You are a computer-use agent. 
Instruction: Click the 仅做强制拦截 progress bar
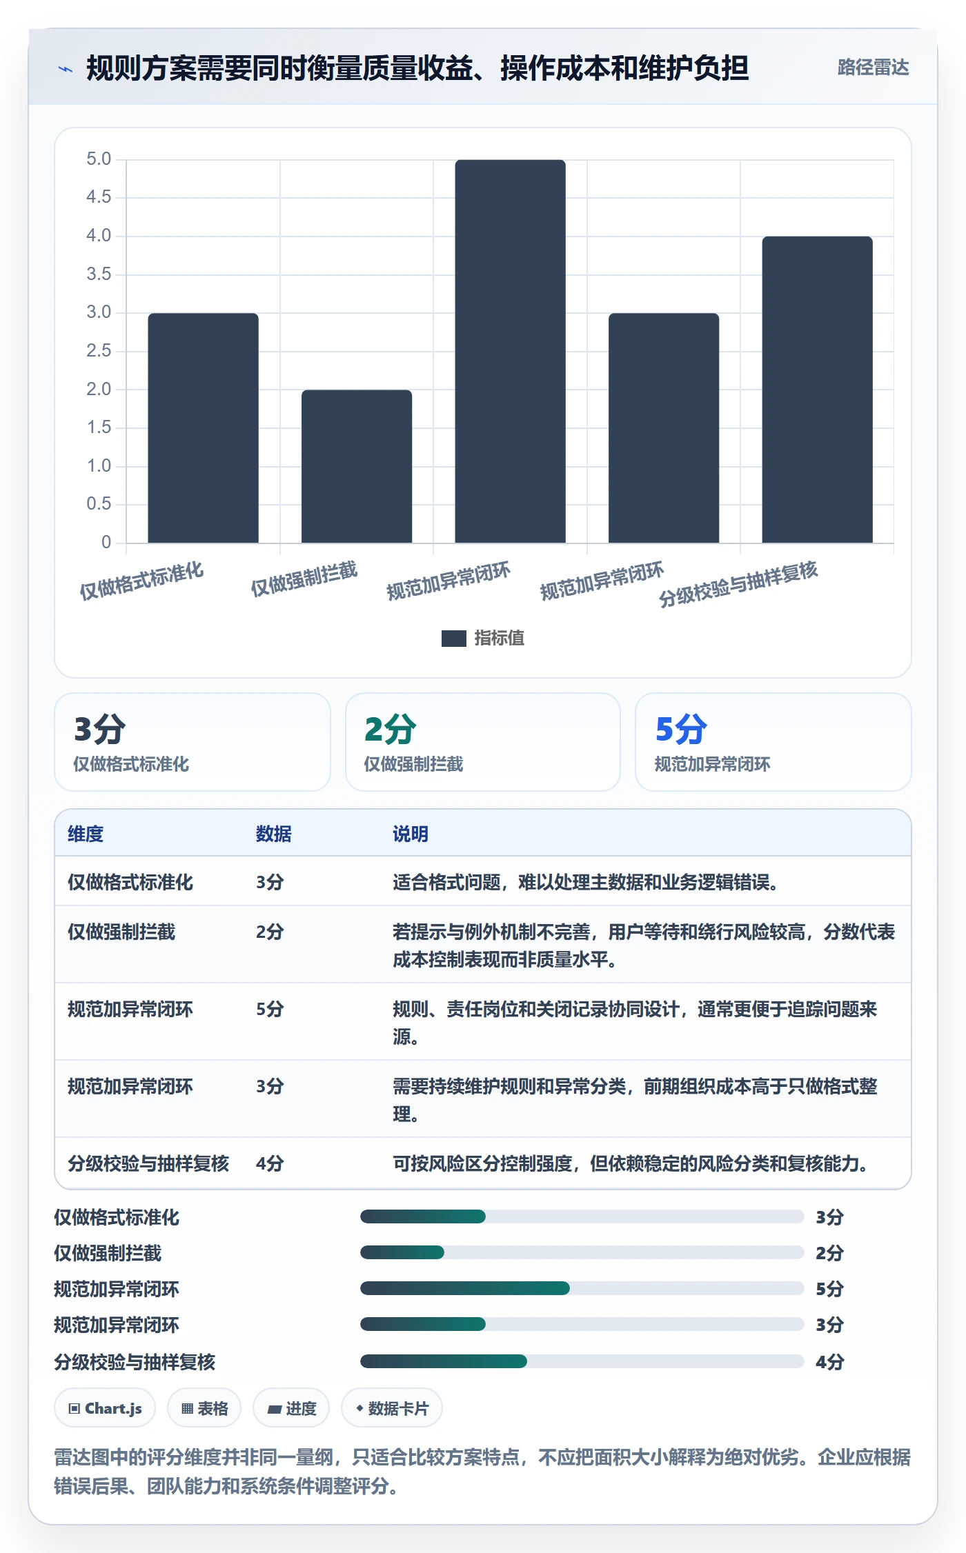[582, 1252]
